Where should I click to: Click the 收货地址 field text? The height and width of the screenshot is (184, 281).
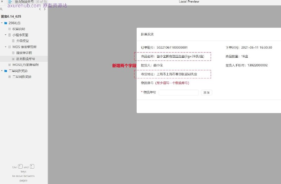[x=169, y=74]
